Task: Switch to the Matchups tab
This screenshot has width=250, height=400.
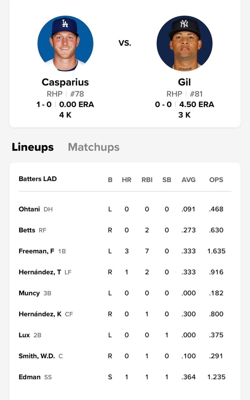Action: pos(94,147)
